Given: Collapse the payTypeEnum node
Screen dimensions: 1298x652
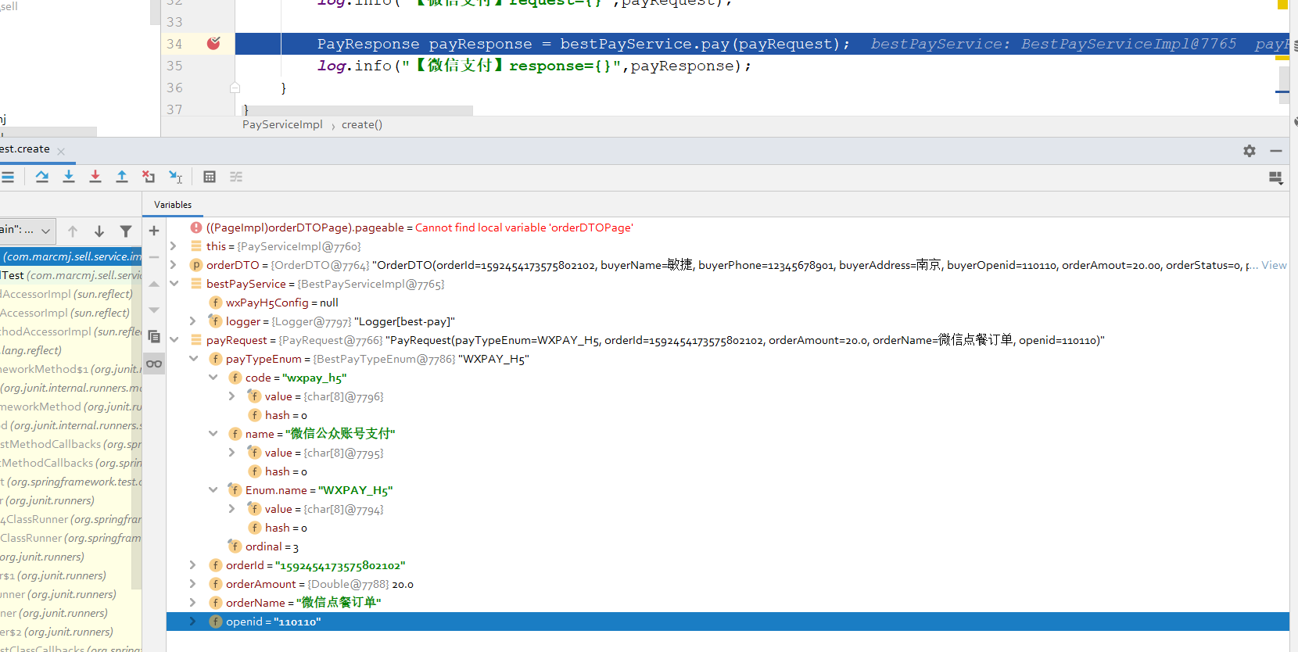Looking at the screenshot, I should [193, 359].
